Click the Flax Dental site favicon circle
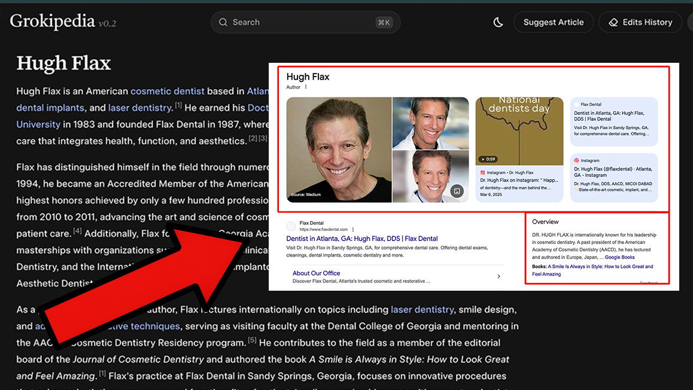693x390 pixels. [x=291, y=226]
